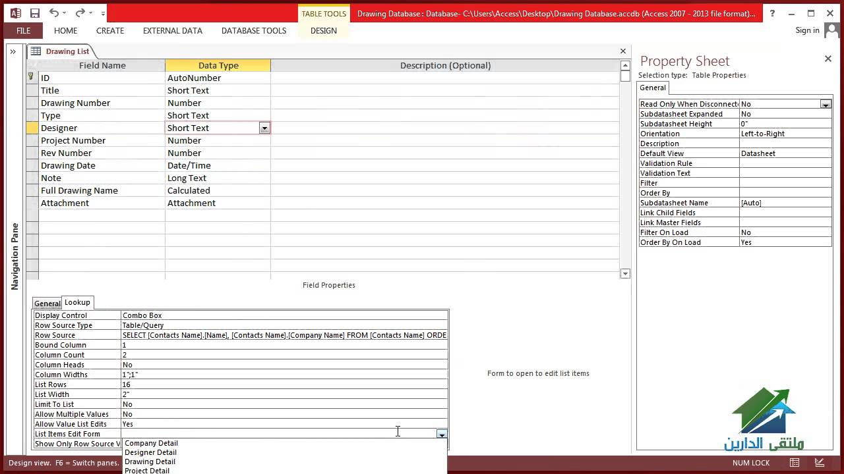Click the table icon on Drawing List tab
Screen dimensions: 844x474
pyautogui.click(x=35, y=51)
